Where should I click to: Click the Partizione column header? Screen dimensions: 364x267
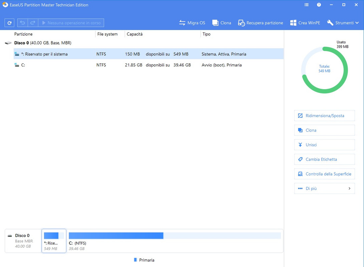(x=23, y=34)
